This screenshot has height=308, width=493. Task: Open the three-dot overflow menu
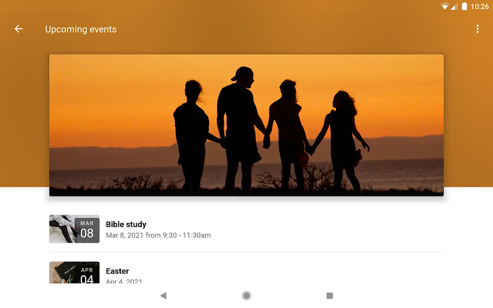477,29
